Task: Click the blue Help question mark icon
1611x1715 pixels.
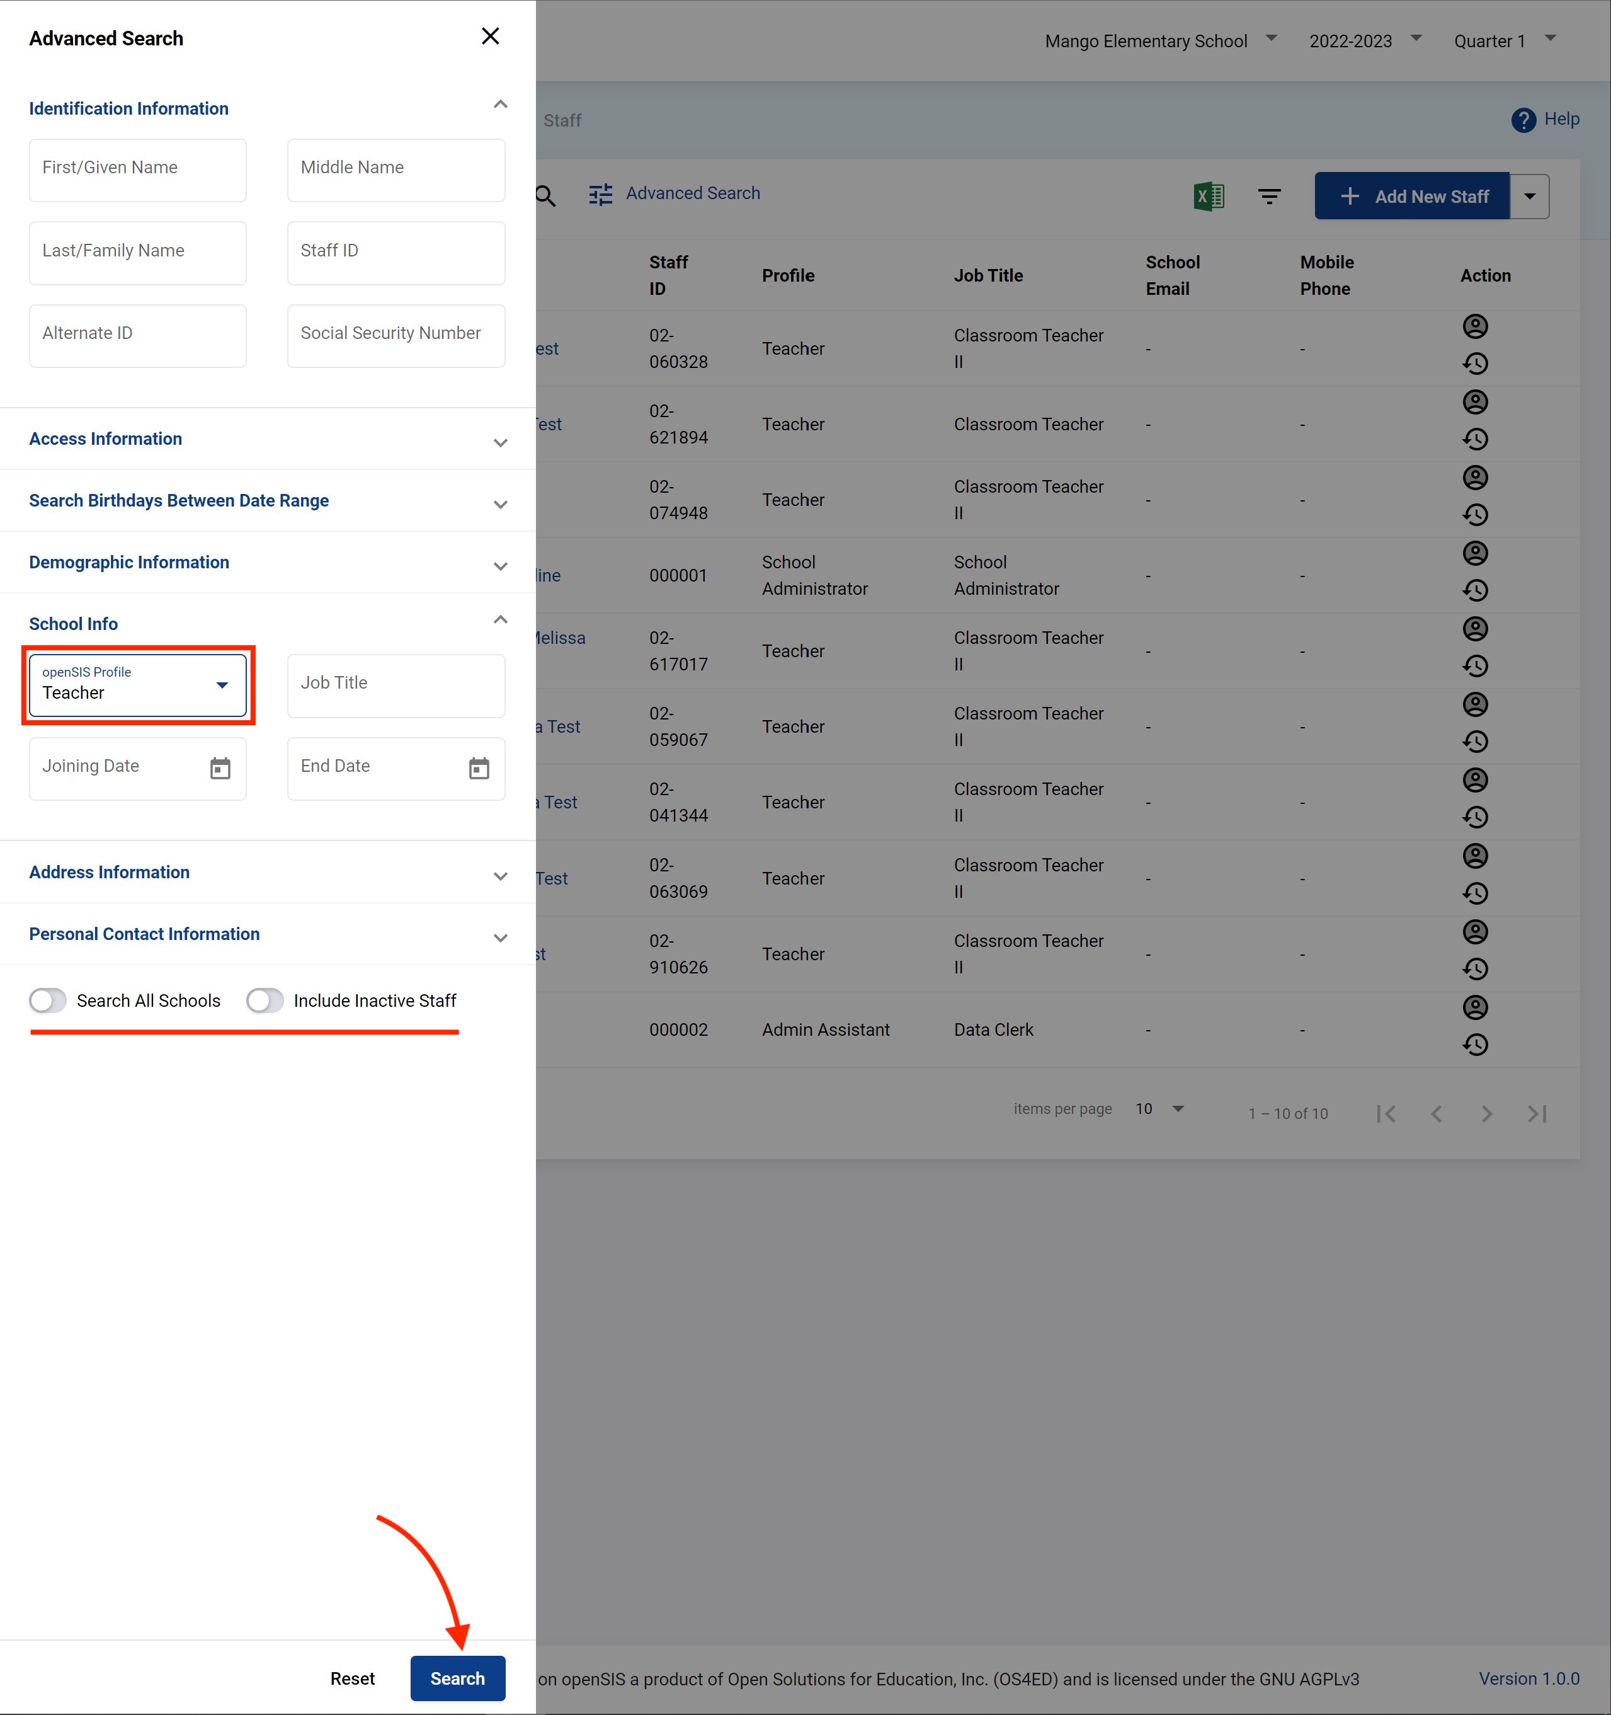Action: [x=1523, y=120]
